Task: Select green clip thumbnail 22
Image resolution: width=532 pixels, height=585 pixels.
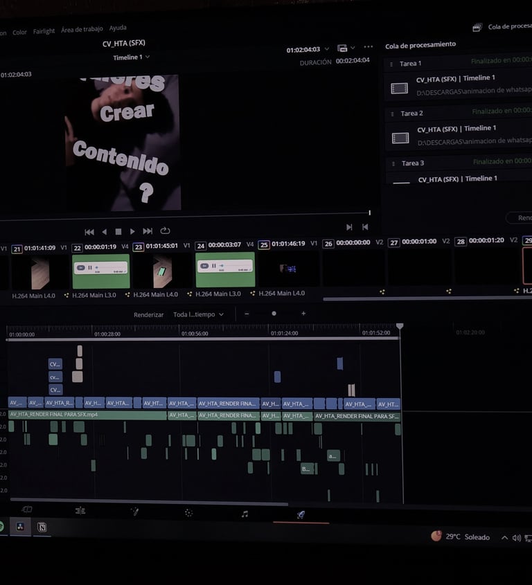Action: pos(101,271)
